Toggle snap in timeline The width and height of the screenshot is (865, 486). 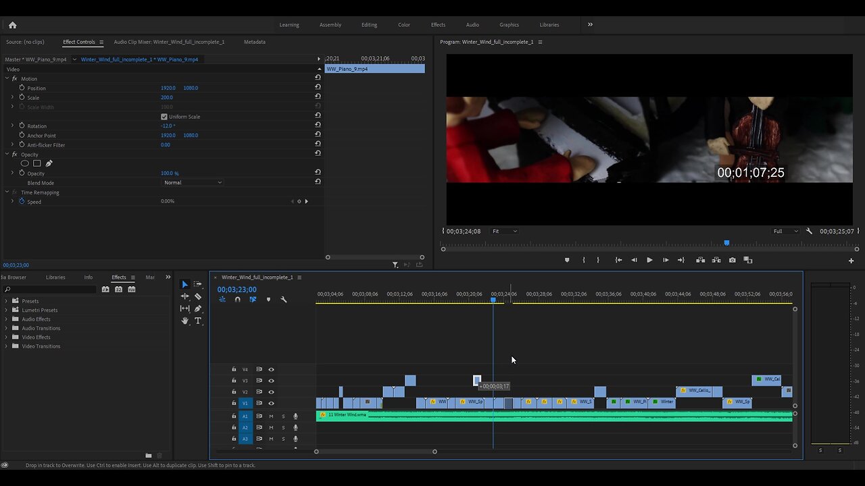click(x=237, y=300)
